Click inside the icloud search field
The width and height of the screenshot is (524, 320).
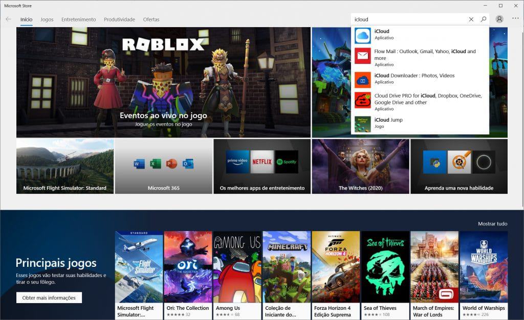point(409,19)
